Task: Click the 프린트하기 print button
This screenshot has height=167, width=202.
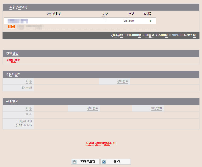Action: [x=85, y=162]
